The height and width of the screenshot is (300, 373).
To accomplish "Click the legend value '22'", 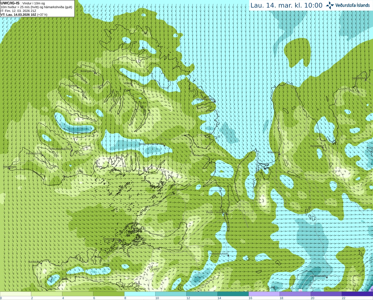I will (x=344, y=298).
